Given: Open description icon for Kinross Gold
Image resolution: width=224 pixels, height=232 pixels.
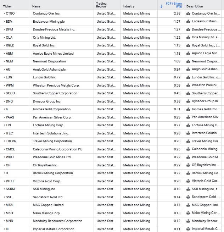Looking at the screenshot, I should pos(188,109).
